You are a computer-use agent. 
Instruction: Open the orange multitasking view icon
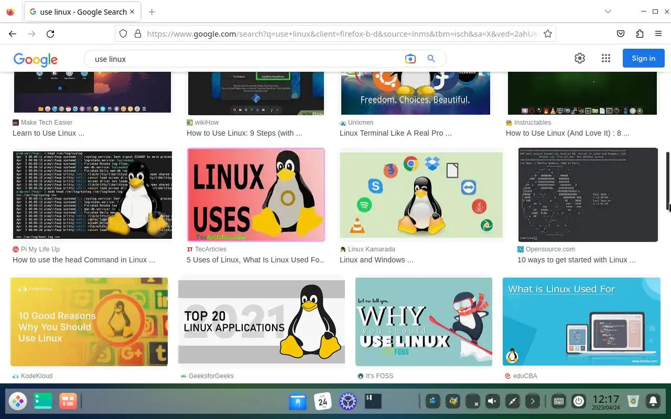(x=68, y=402)
